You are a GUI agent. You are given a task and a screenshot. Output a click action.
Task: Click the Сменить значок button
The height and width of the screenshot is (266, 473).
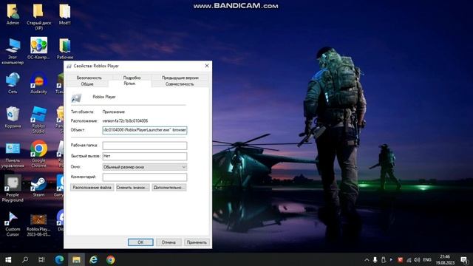pyautogui.click(x=133, y=187)
